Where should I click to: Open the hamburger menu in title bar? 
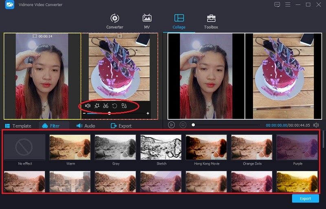[288, 4]
